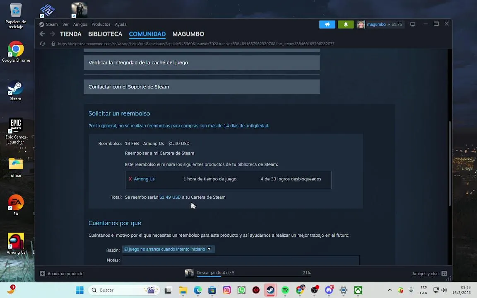Click the Descargando 4 de 5 progress bar
The height and width of the screenshot is (298, 477).
tap(254, 276)
